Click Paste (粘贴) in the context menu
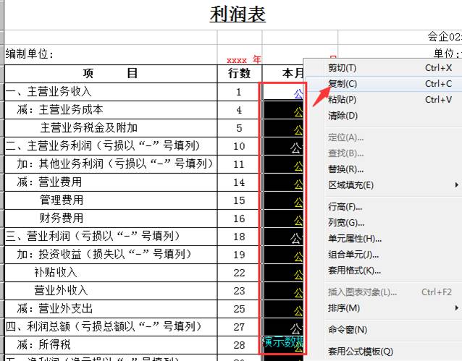 [x=343, y=100]
